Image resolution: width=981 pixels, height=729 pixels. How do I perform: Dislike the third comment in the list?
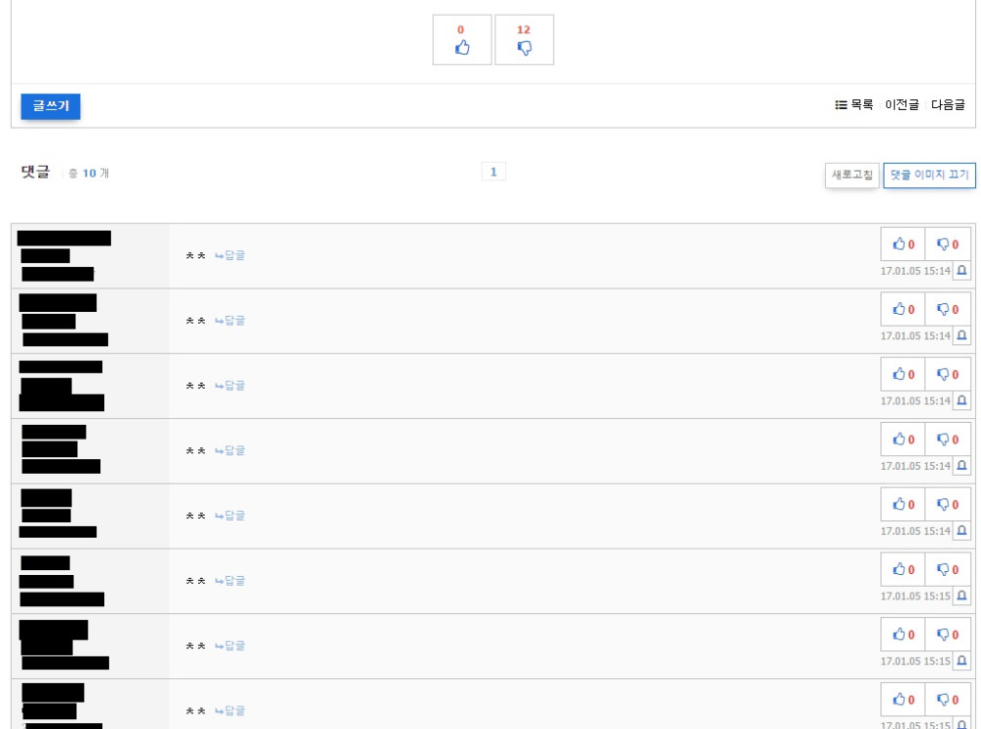click(948, 374)
